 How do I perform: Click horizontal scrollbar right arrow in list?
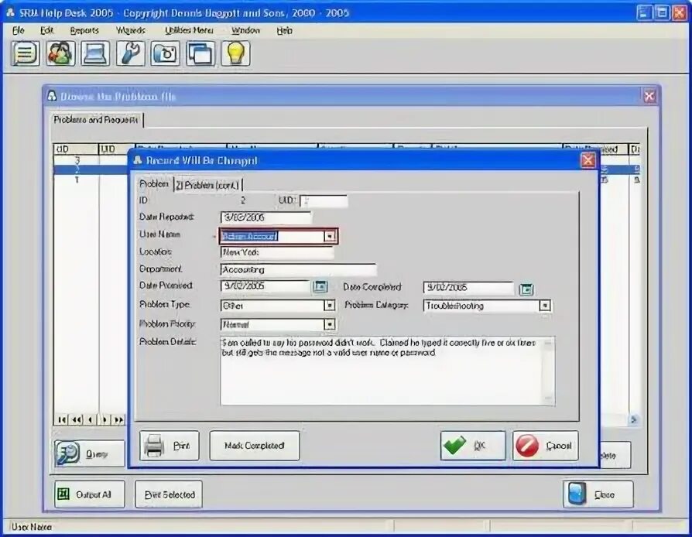[633, 419]
